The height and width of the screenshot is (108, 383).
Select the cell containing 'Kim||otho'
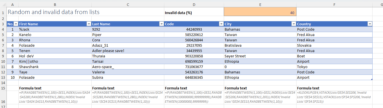[x=55, y=62]
